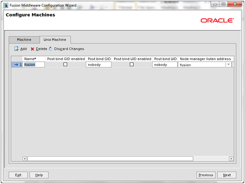
Task: Click the Post bind UID column header
Action: point(165,59)
